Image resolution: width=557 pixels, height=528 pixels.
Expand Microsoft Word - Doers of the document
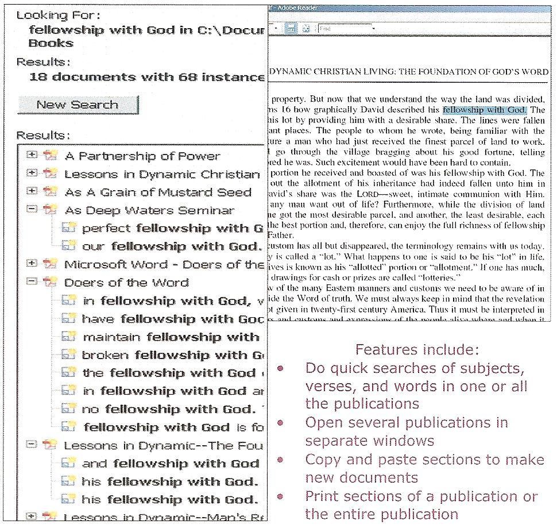coord(32,263)
